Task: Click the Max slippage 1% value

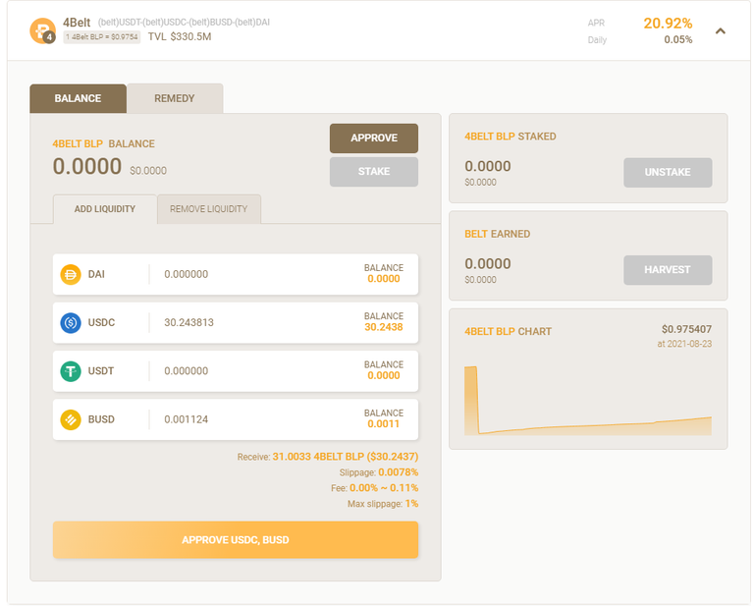Action: pyautogui.click(x=411, y=504)
